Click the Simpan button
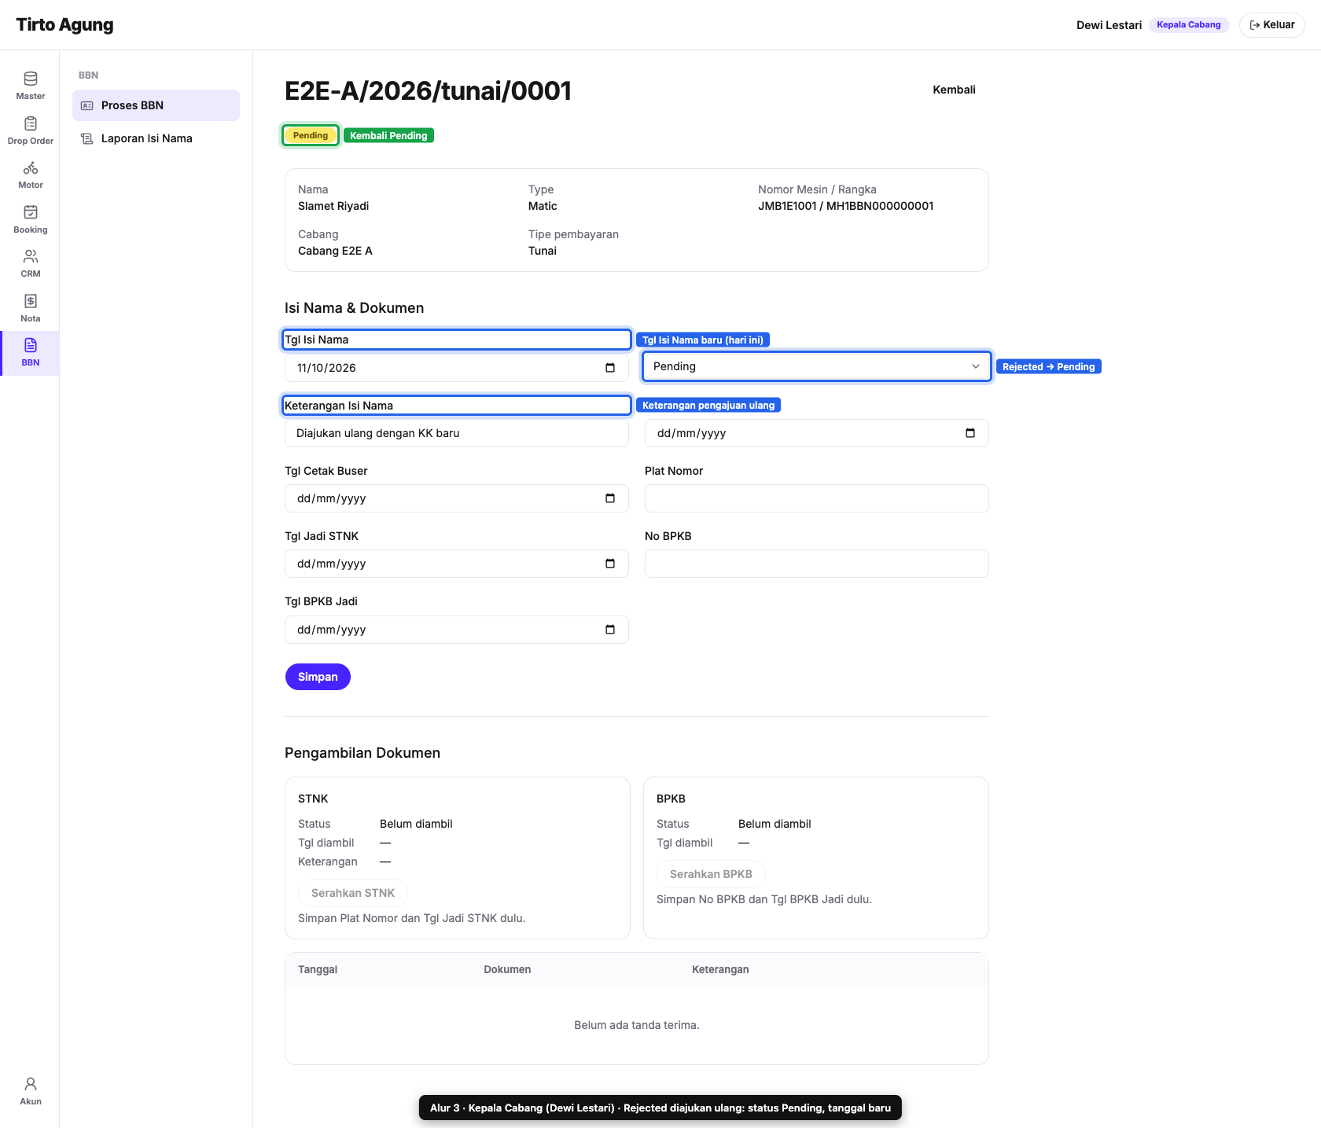This screenshot has width=1321, height=1128. tap(318, 677)
